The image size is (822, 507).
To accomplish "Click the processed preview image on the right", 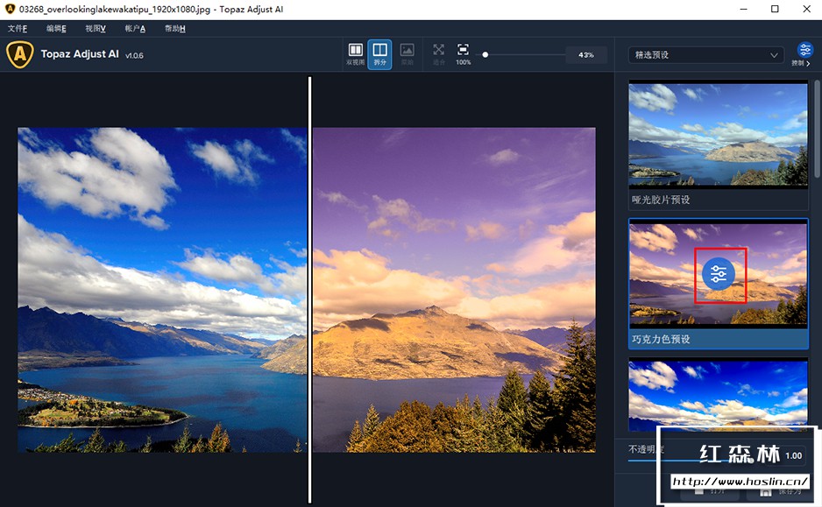I will point(454,290).
